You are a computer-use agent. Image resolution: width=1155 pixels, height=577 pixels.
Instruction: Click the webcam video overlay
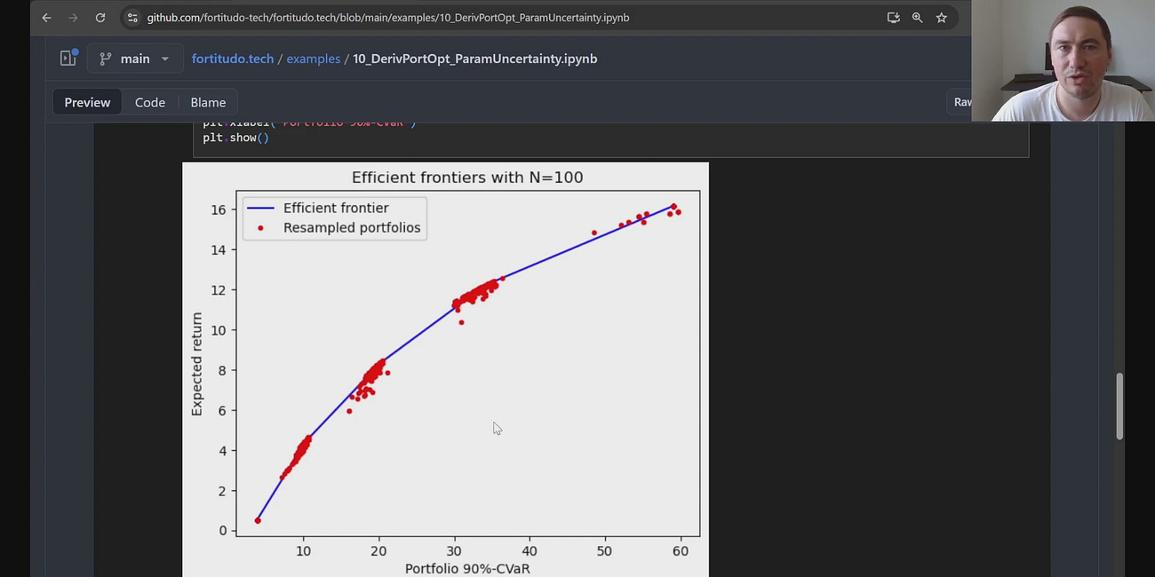click(1063, 60)
